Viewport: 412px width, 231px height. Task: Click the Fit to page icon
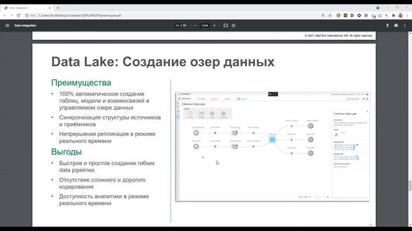point(226,26)
